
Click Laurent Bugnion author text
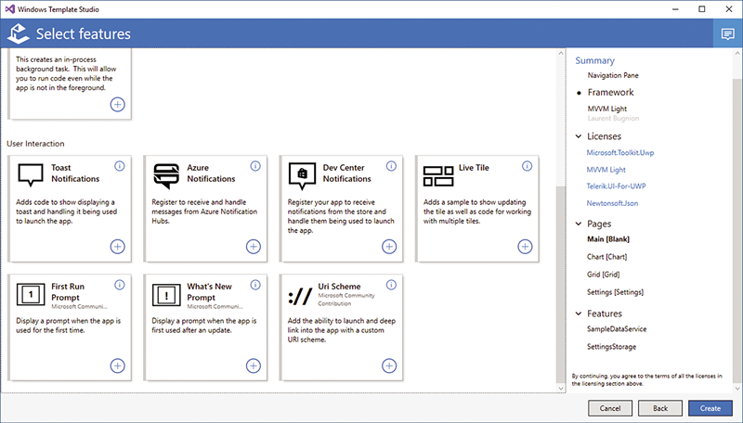(613, 119)
